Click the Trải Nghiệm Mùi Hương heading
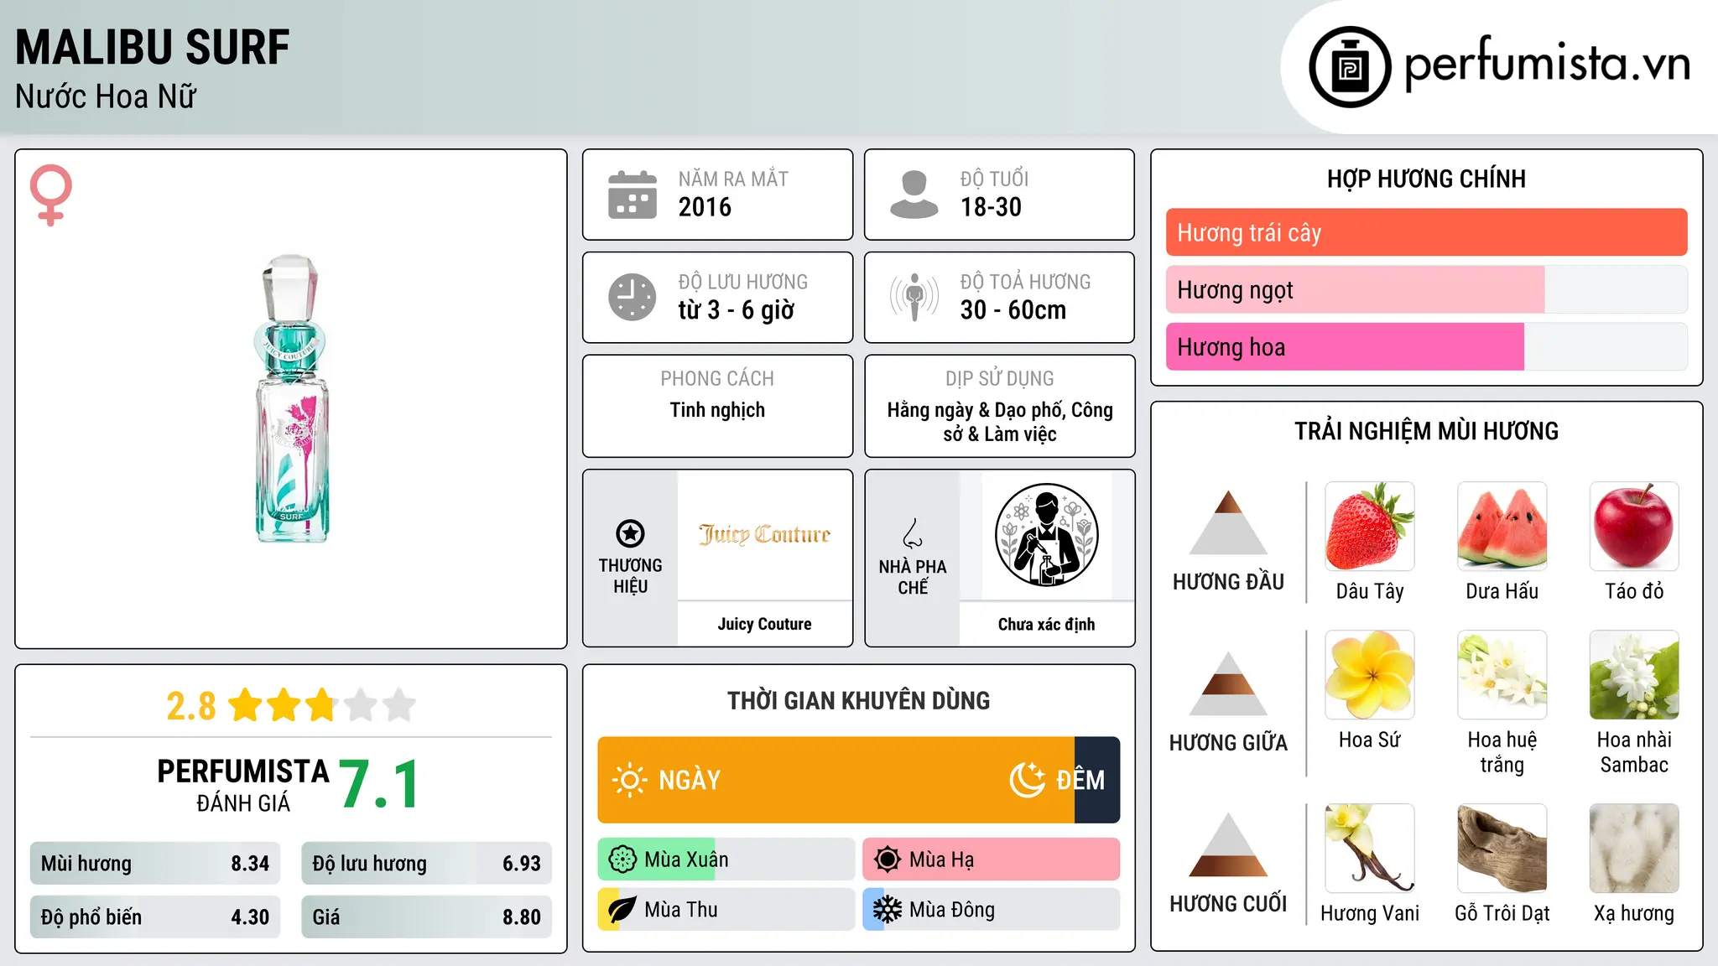 point(1426,431)
